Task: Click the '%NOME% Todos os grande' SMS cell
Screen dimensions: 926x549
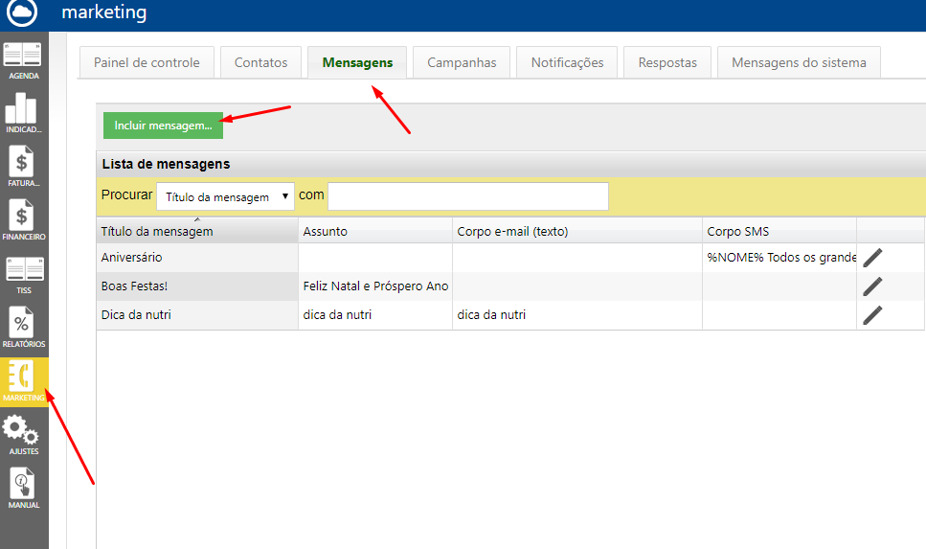Action: coord(779,257)
